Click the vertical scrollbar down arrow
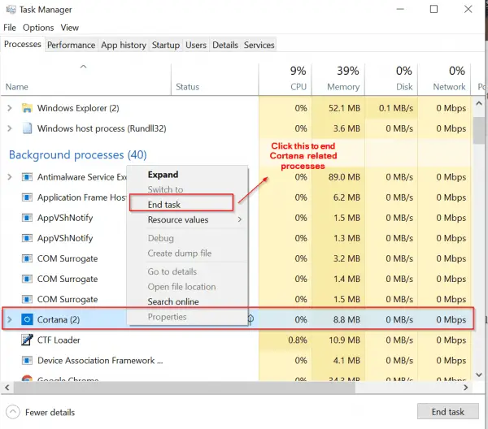This screenshot has height=429, width=488. click(479, 375)
